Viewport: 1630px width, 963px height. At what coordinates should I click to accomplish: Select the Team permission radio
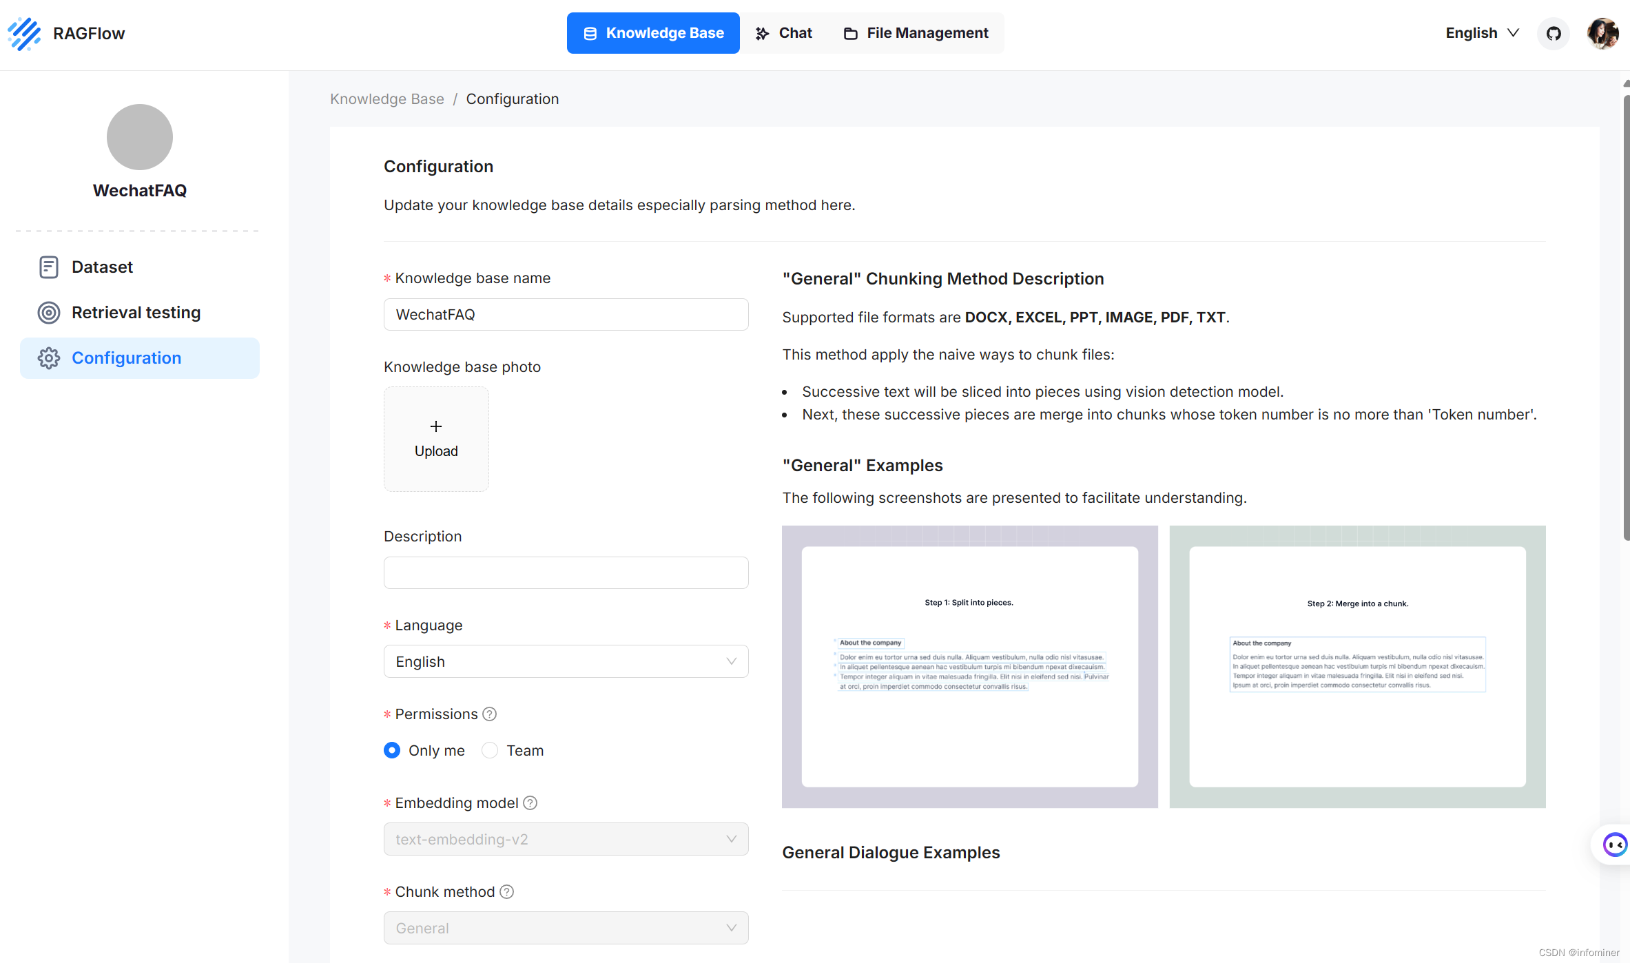pyautogui.click(x=490, y=750)
